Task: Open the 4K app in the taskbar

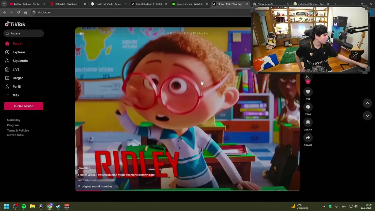Action: [x=41, y=206]
